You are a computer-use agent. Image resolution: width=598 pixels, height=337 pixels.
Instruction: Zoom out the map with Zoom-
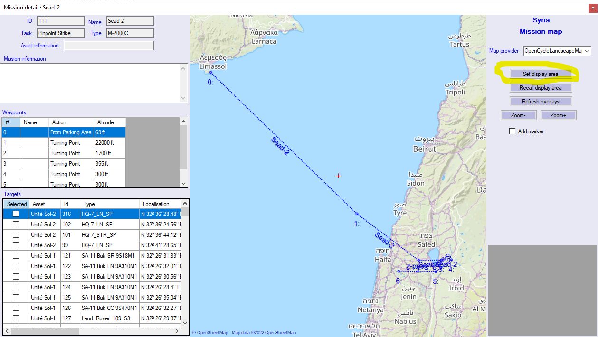pos(518,115)
